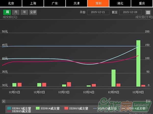
Task: Click the tall green 12月28日 volume bar
Action: point(138,63)
